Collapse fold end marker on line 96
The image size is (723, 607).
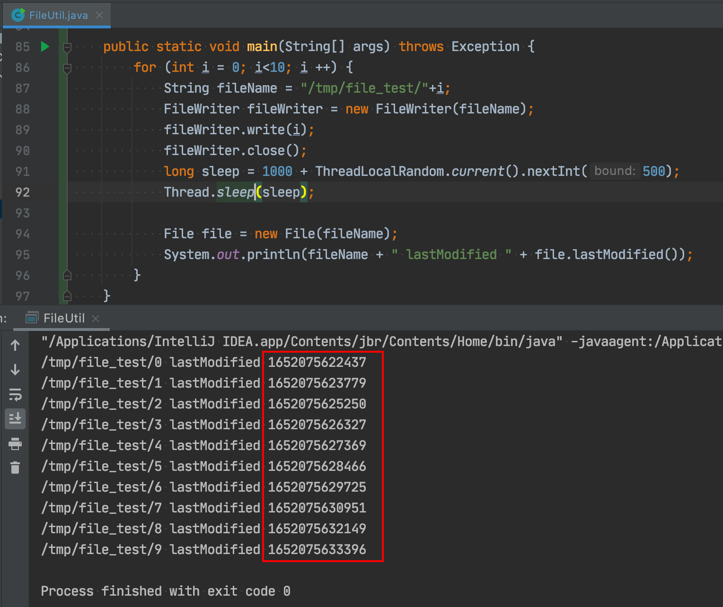point(67,275)
